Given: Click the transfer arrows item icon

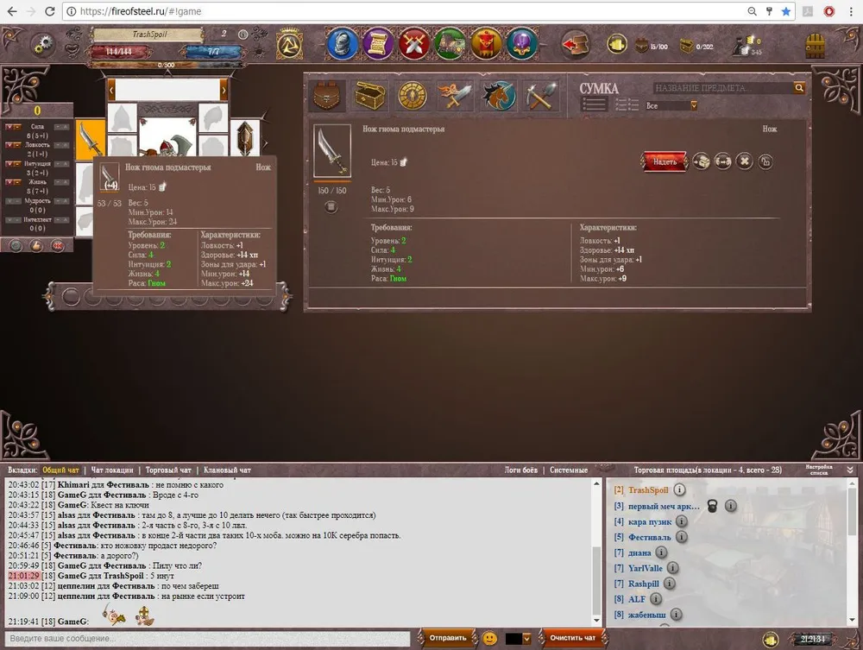Looking at the screenshot, I should (722, 161).
